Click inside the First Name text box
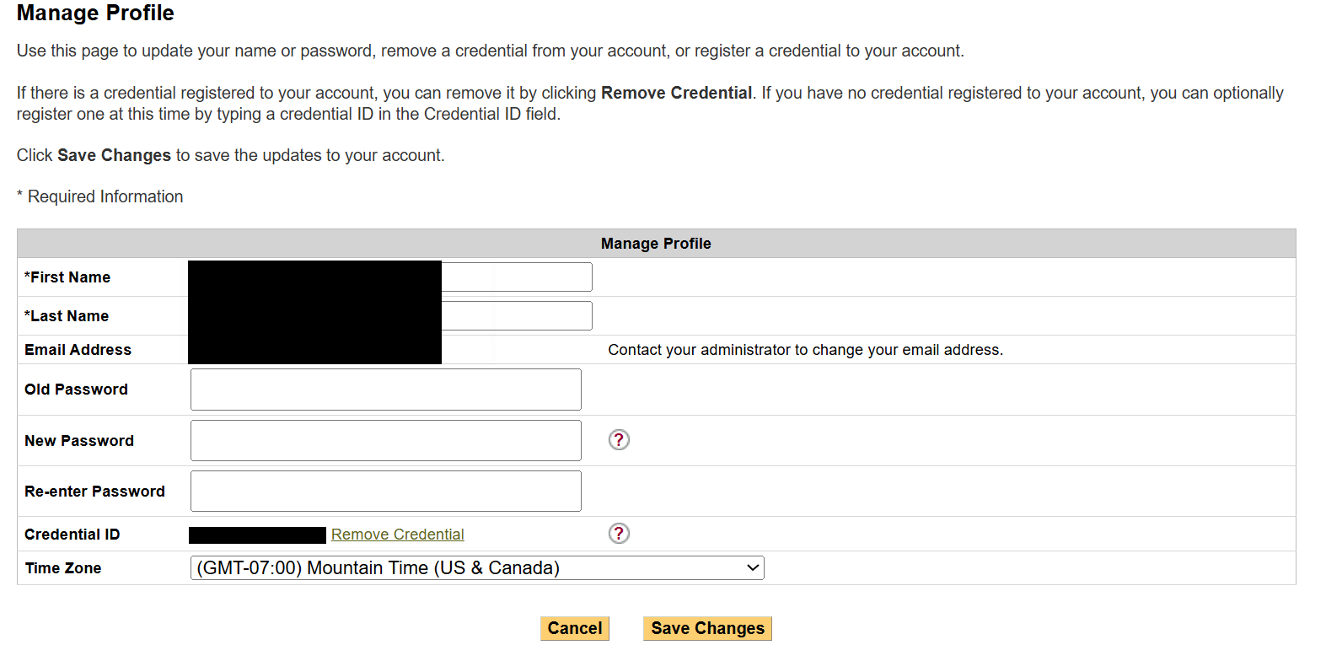This screenshot has width=1326, height=661. (516, 277)
